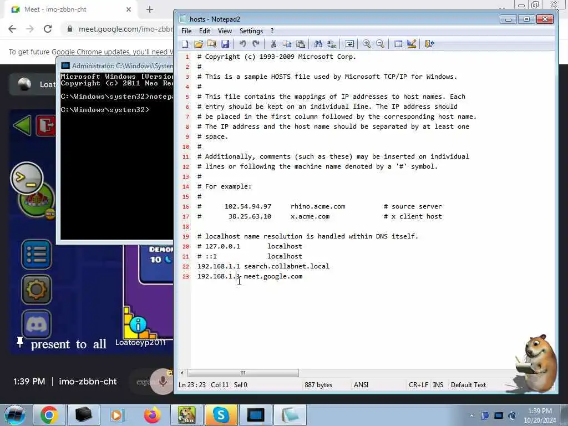Toggle the word wrap icon
This screenshot has height=426, width=568.
349,44
